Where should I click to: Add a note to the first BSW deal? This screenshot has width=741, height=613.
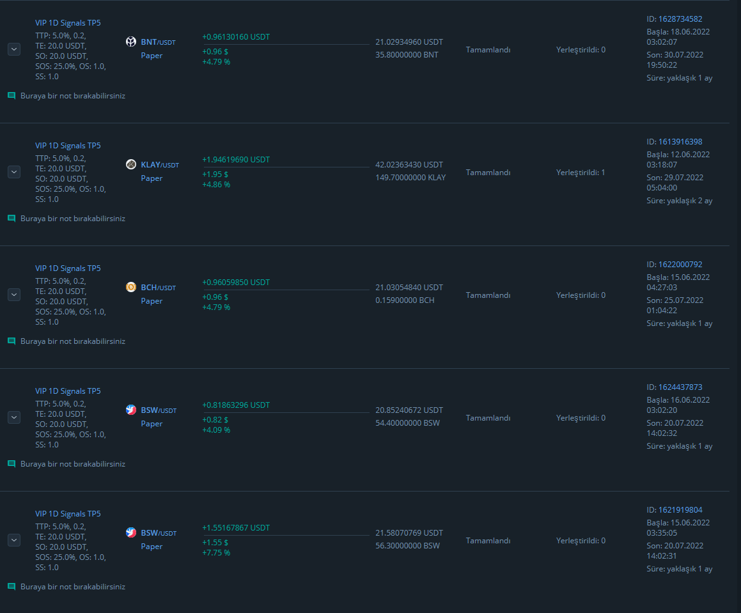click(x=73, y=464)
